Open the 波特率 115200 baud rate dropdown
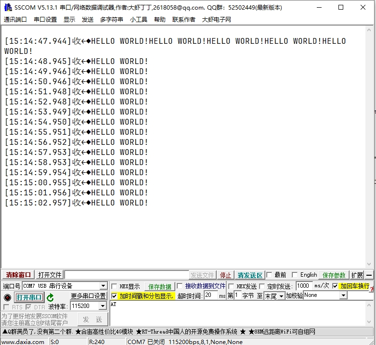376x345 pixels. 103,306
